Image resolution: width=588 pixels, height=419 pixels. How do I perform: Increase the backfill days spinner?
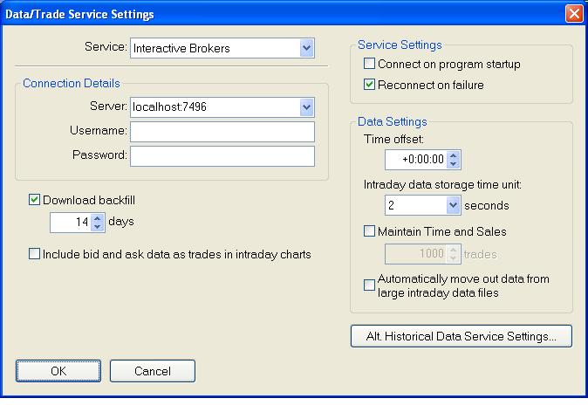98,217
